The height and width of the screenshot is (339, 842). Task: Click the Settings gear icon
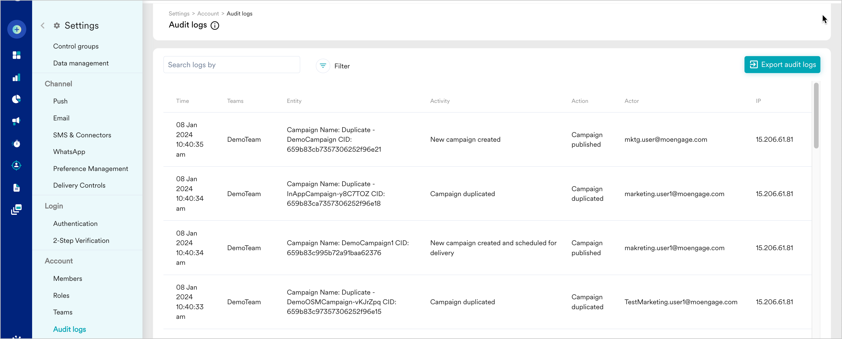pyautogui.click(x=56, y=25)
